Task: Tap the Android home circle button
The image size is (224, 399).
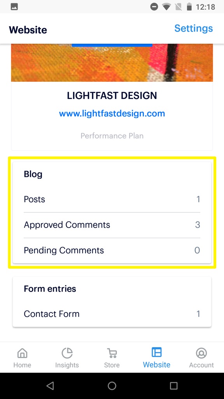Action: pyautogui.click(x=112, y=386)
